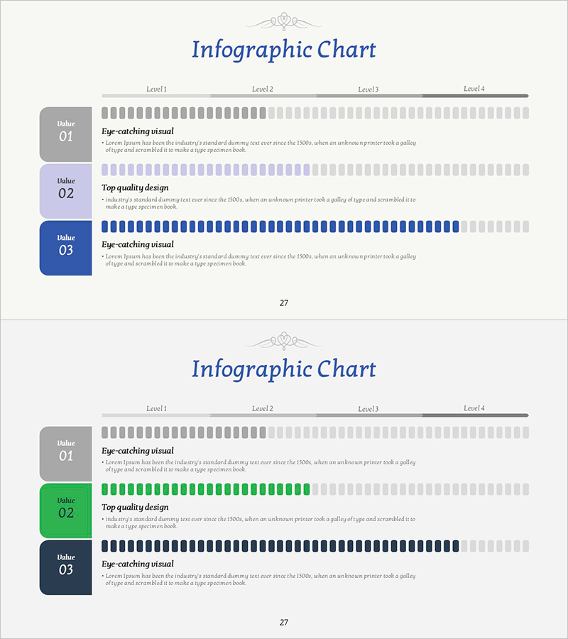
Task: Click the blue progress bar on the top slide
Action: (x=280, y=226)
